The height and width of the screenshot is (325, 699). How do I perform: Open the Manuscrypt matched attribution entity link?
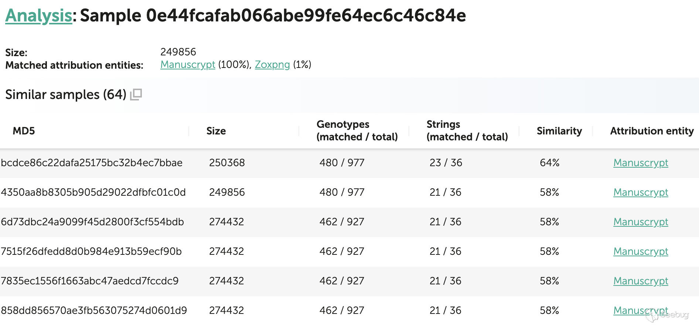188,65
